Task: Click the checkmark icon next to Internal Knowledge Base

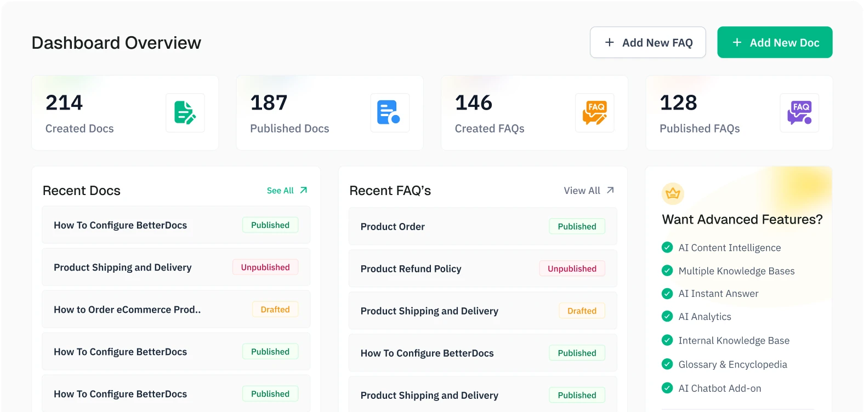Action: coord(667,340)
